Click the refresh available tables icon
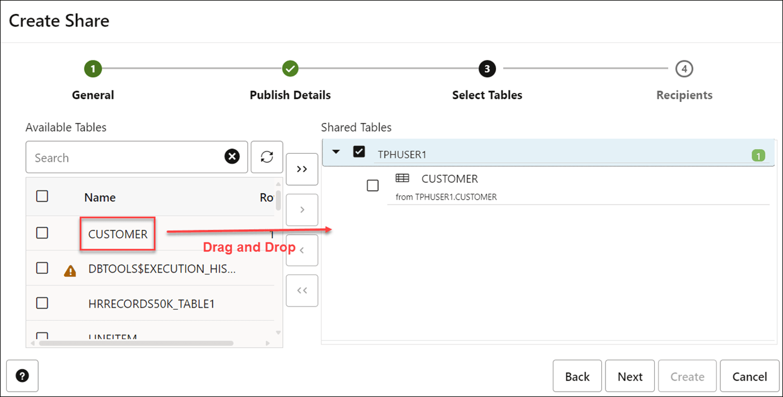Viewport: 783px width, 397px height. click(266, 157)
